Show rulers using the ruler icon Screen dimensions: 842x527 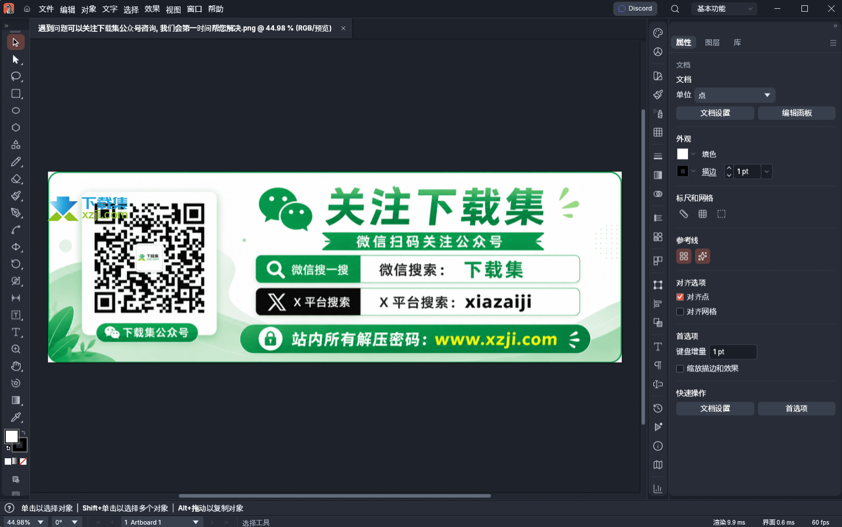683,214
